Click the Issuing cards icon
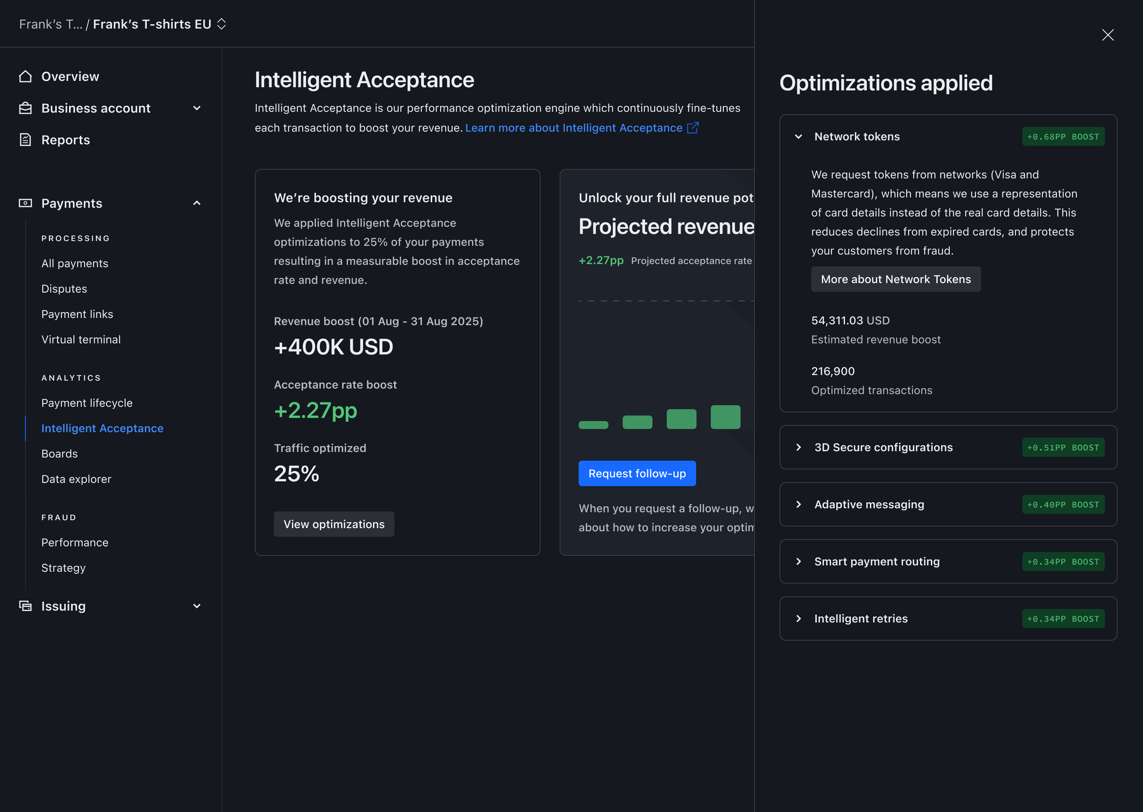Screen dimensions: 1143x812 pyautogui.click(x=25, y=606)
